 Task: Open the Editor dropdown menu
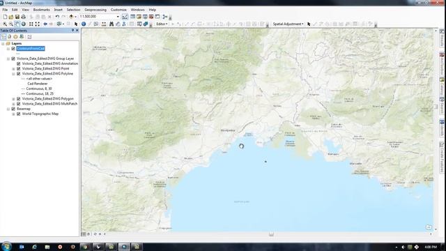(162, 24)
